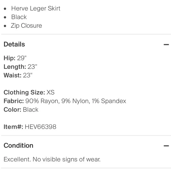Screen dimensions: 171x171
Task: Click the Zip Closure bullet item
Action: tap(26, 26)
